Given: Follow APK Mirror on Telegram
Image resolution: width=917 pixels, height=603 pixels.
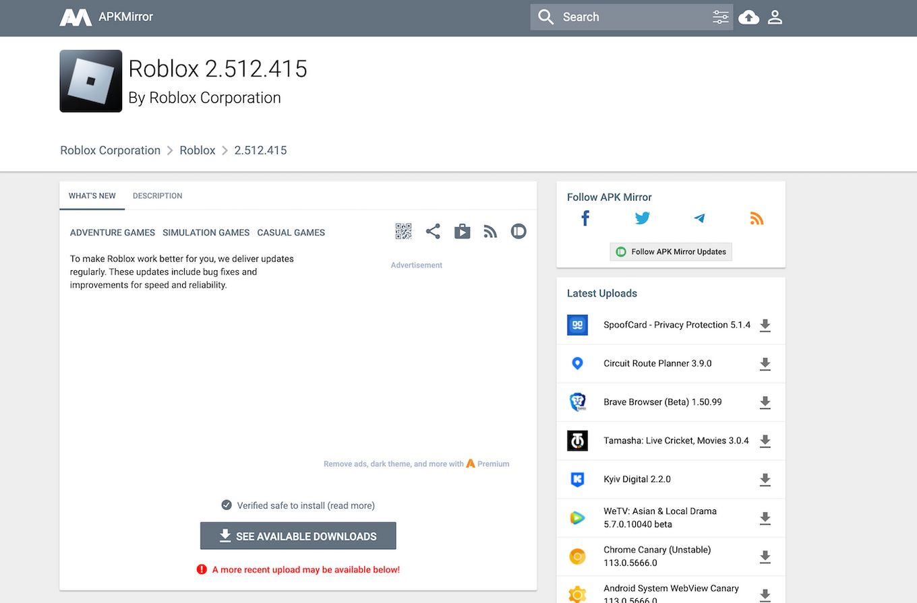Looking at the screenshot, I should coord(699,218).
